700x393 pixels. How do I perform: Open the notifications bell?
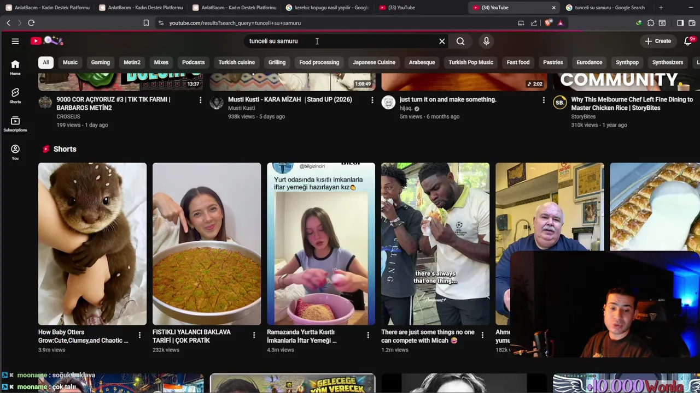689,41
